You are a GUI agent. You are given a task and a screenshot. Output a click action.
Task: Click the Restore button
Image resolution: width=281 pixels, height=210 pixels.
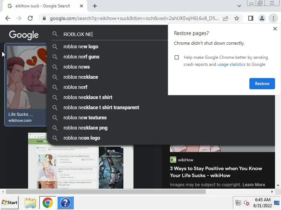[x=262, y=84]
